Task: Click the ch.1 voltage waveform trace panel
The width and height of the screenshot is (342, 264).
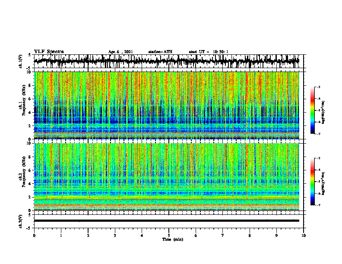Action: click(x=169, y=61)
